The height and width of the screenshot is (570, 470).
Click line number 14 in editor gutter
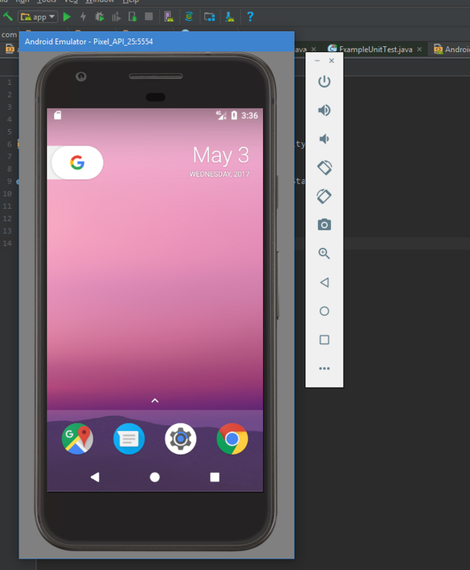coord(7,243)
